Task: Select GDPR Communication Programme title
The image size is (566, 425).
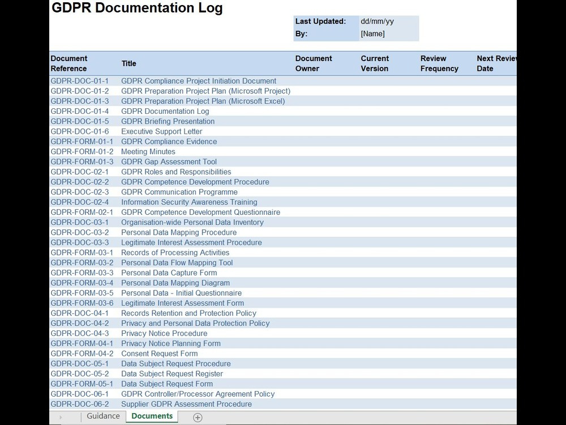Action: point(179,192)
